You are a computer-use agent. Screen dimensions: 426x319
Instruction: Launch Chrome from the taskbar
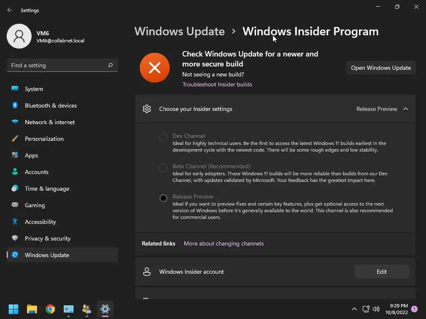coord(50,309)
